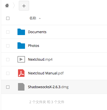Click the Photos blue folder icon
Viewport: 107px width, 110px height.
coord(21,46)
